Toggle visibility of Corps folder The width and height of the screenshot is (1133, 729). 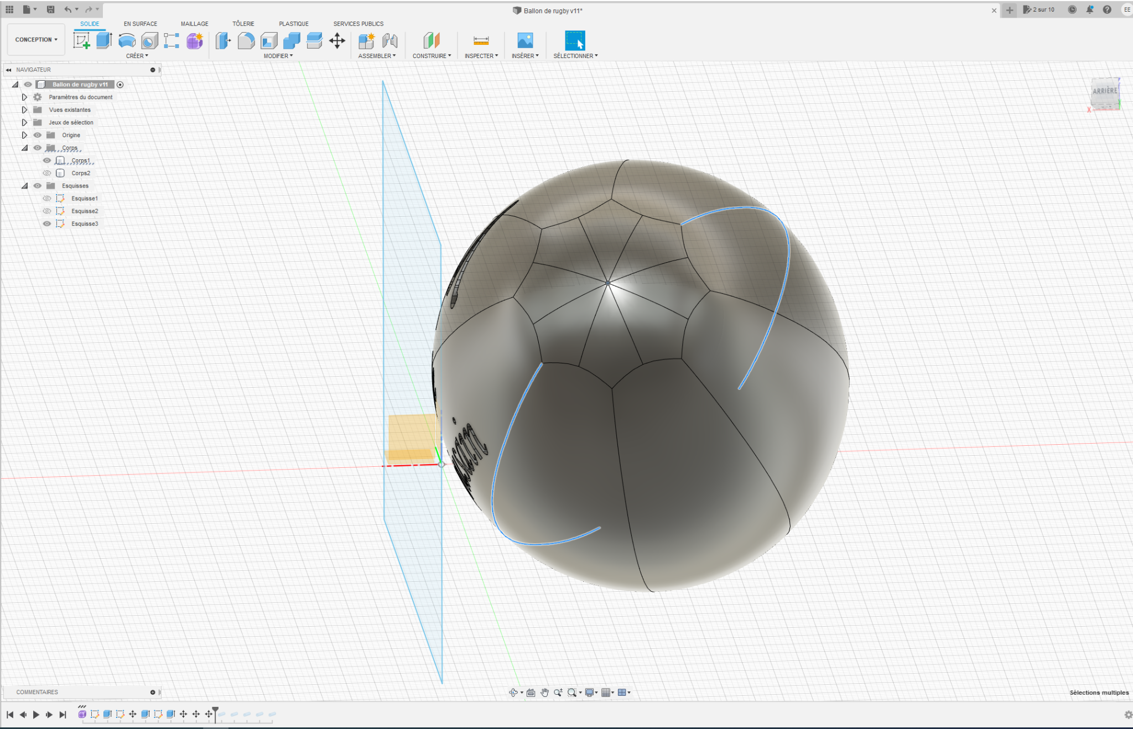pos(38,148)
